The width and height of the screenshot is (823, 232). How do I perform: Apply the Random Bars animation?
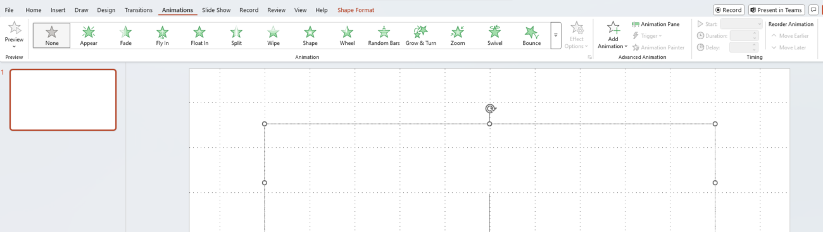384,36
